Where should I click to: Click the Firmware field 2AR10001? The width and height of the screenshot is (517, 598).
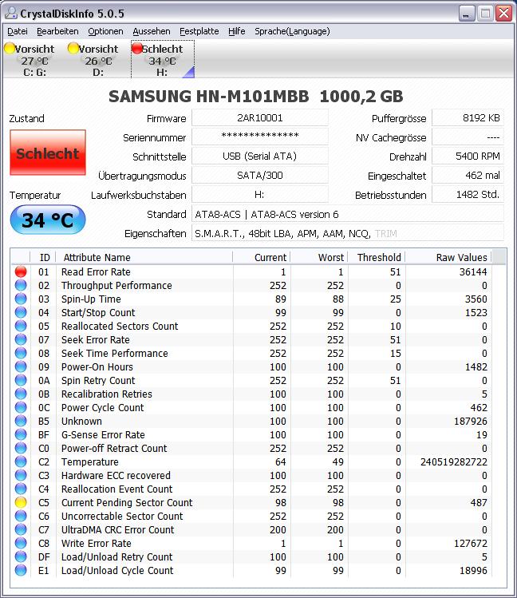pos(260,118)
